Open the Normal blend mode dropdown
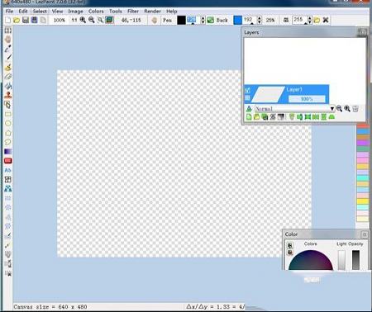 294,109
